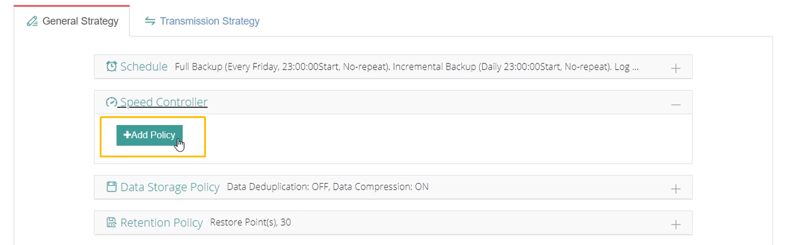Click the speedometer icon of Speed Controller
This screenshot has height=245, width=785.
coord(112,102)
